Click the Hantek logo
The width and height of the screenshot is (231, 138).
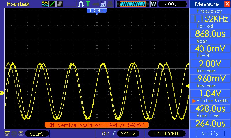18,4
